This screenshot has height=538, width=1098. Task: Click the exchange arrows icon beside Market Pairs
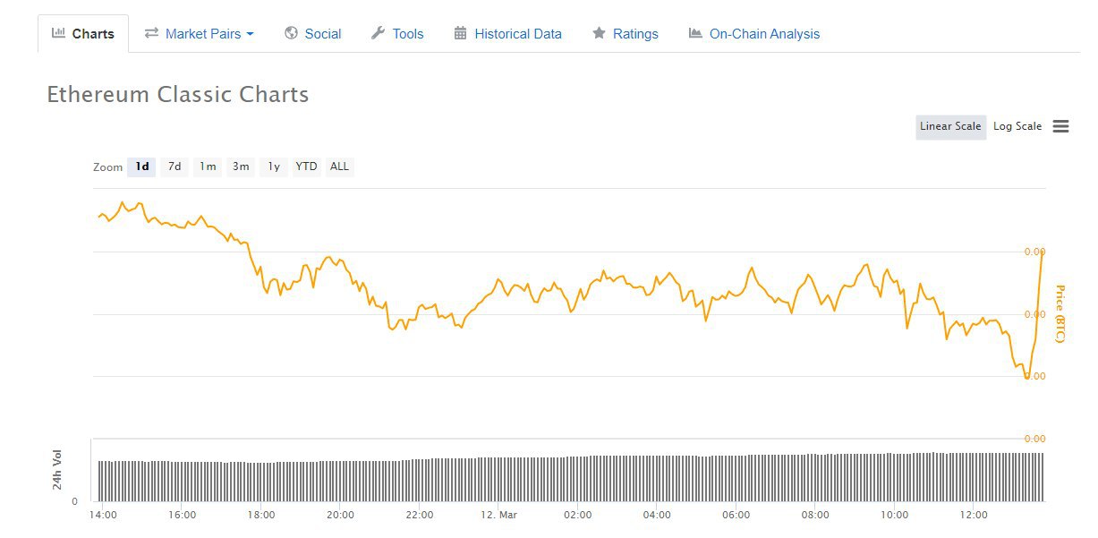[x=151, y=33]
